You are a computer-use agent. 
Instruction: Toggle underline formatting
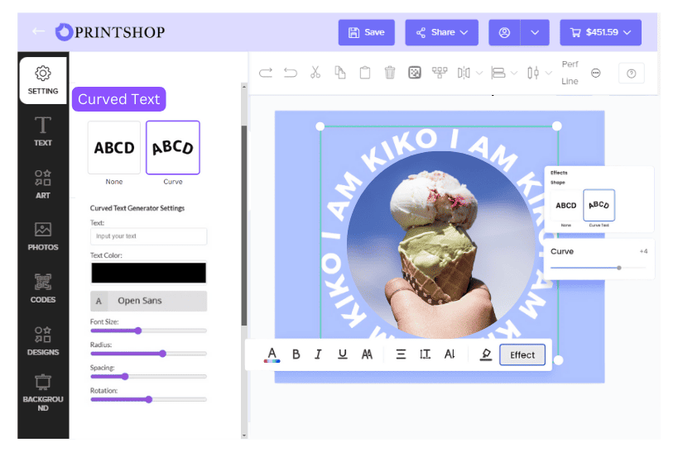[x=343, y=354]
